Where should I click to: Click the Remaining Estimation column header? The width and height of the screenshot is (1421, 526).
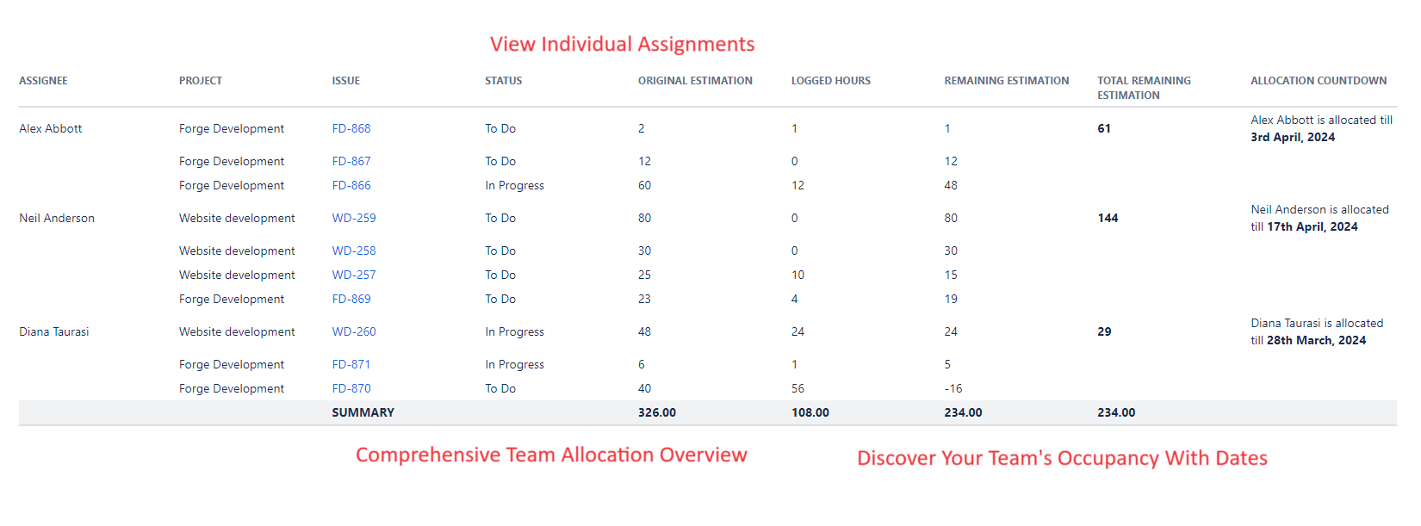1006,81
